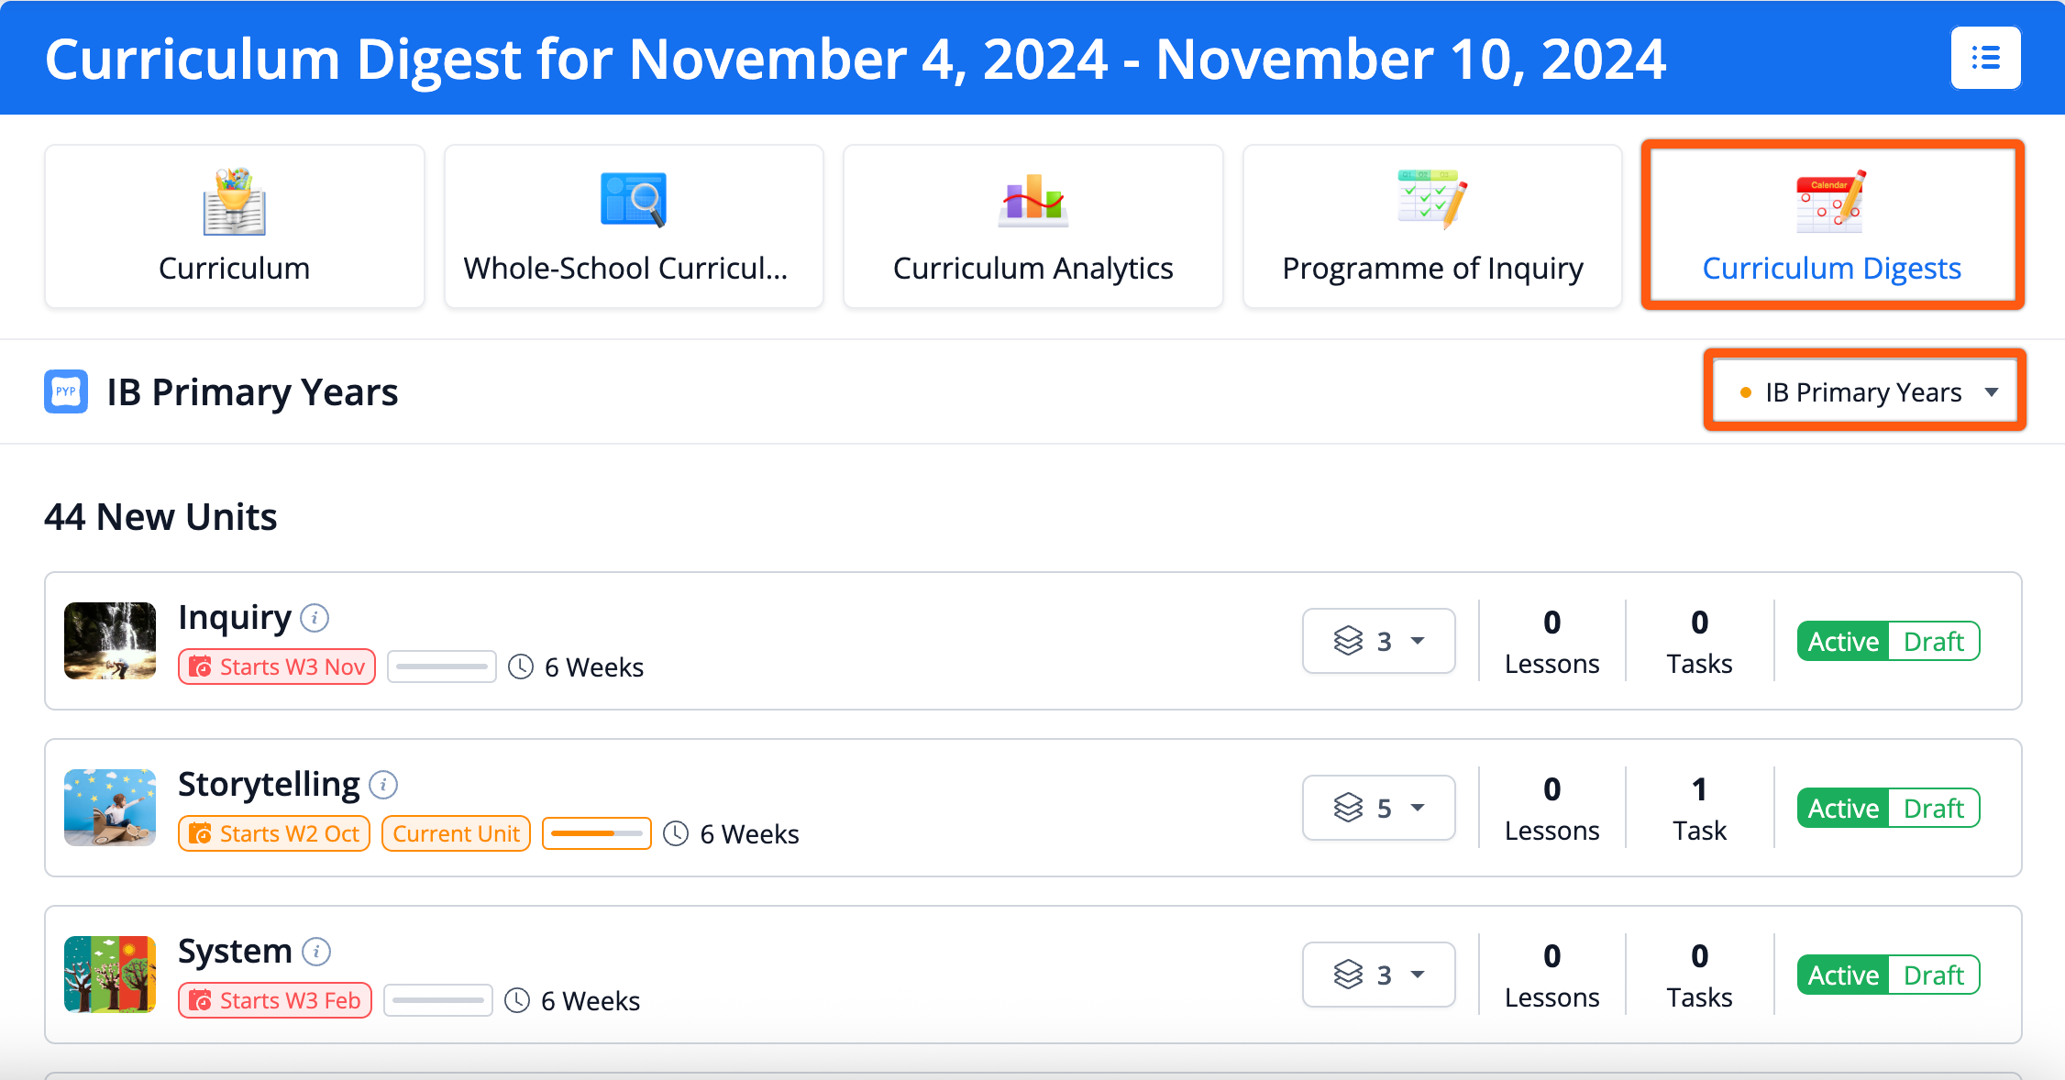Click the Starts W3 Nov badge
Image resolution: width=2065 pixels, height=1080 pixels.
[277, 667]
